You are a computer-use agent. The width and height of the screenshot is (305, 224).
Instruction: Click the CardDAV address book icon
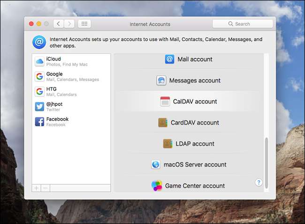click(163, 123)
